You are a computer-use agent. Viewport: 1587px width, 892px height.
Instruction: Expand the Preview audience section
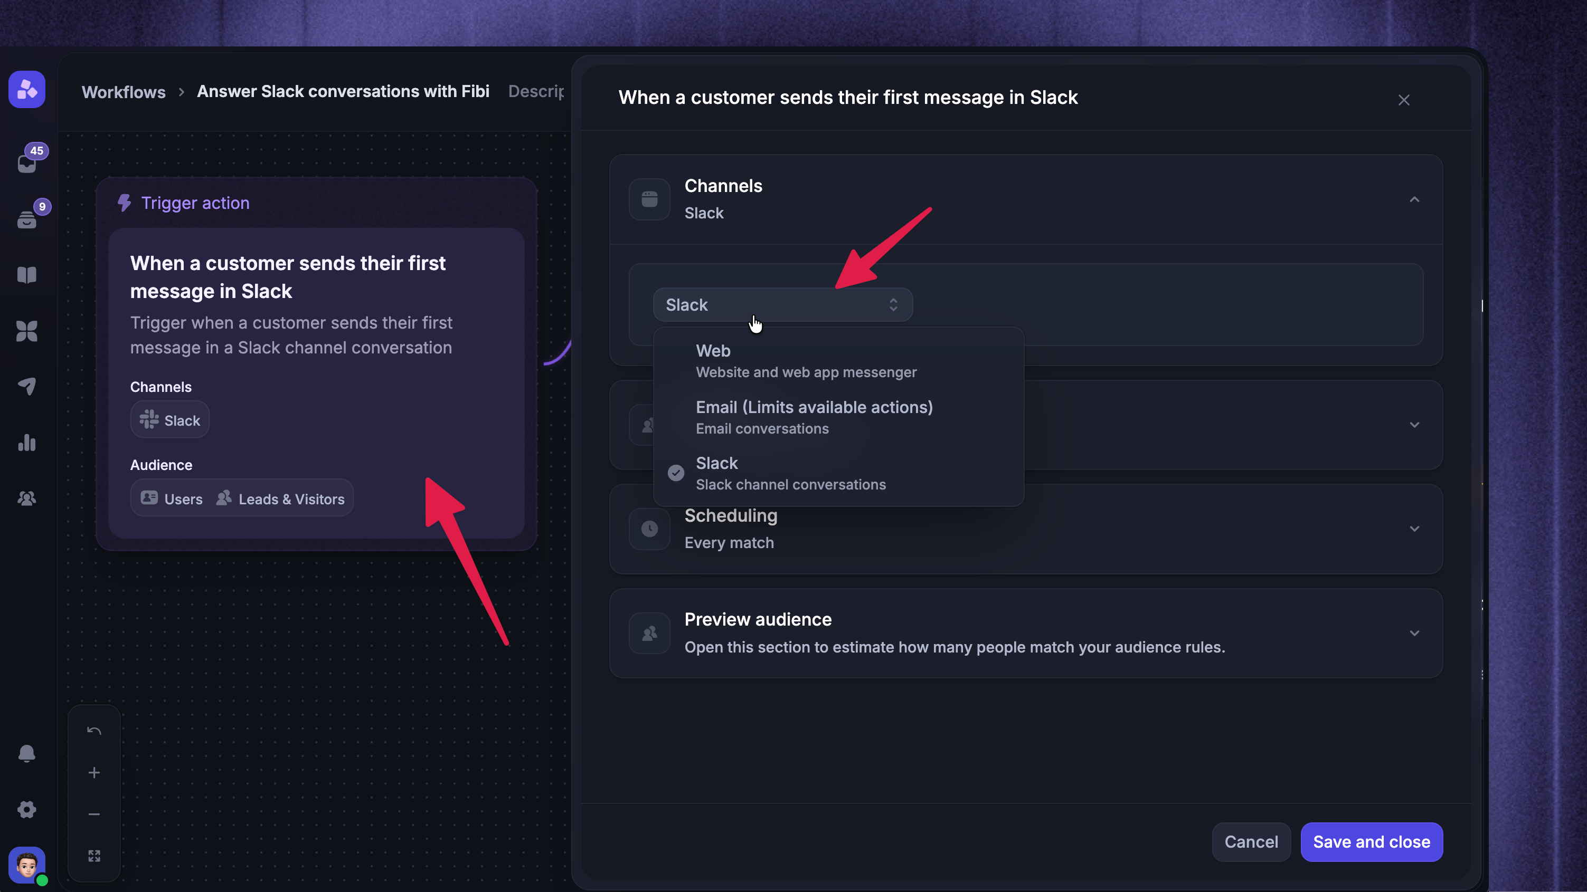(1414, 633)
